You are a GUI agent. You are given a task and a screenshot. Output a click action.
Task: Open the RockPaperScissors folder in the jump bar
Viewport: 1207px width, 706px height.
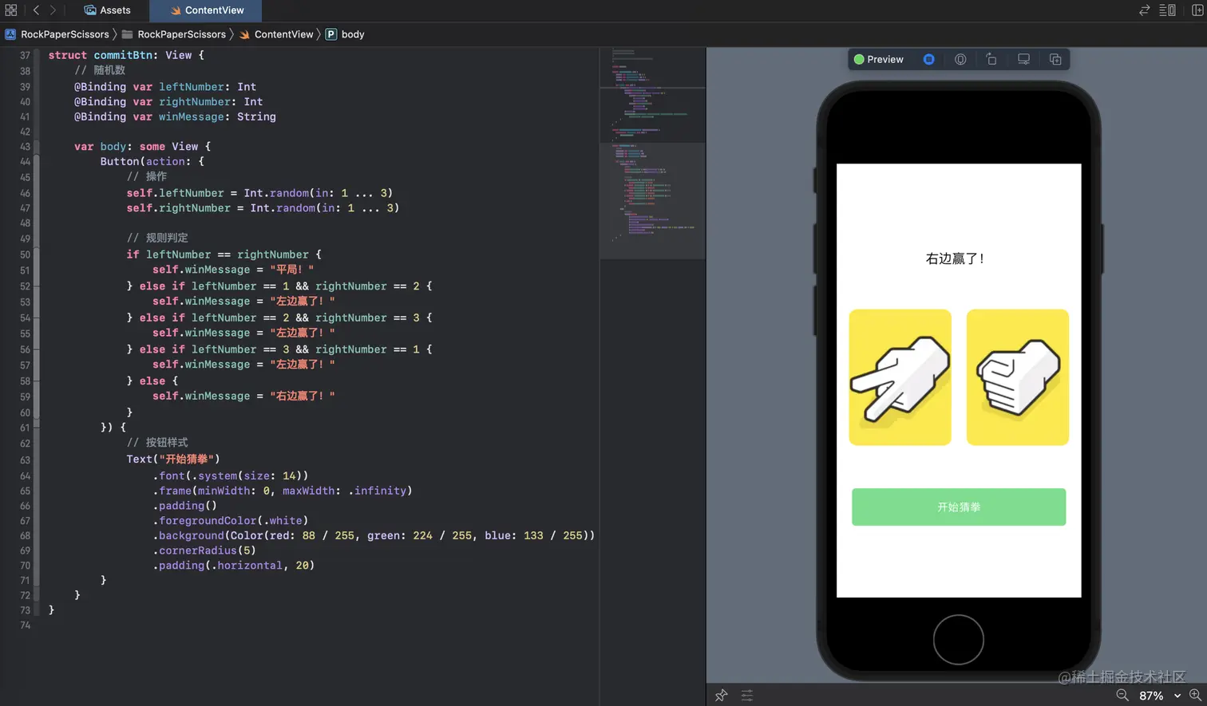174,34
